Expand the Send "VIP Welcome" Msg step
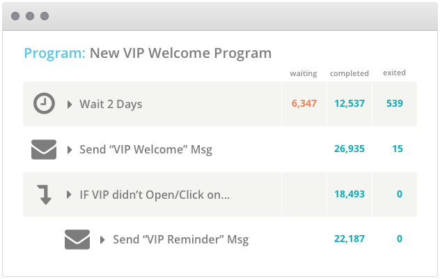 (70, 150)
